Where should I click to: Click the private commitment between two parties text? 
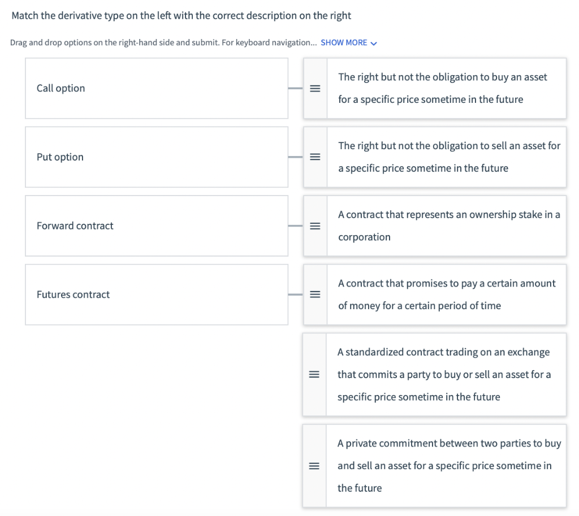pyautogui.click(x=449, y=466)
